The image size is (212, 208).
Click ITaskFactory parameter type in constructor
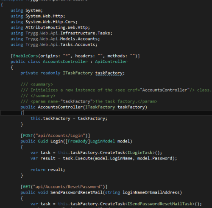pos(100,107)
